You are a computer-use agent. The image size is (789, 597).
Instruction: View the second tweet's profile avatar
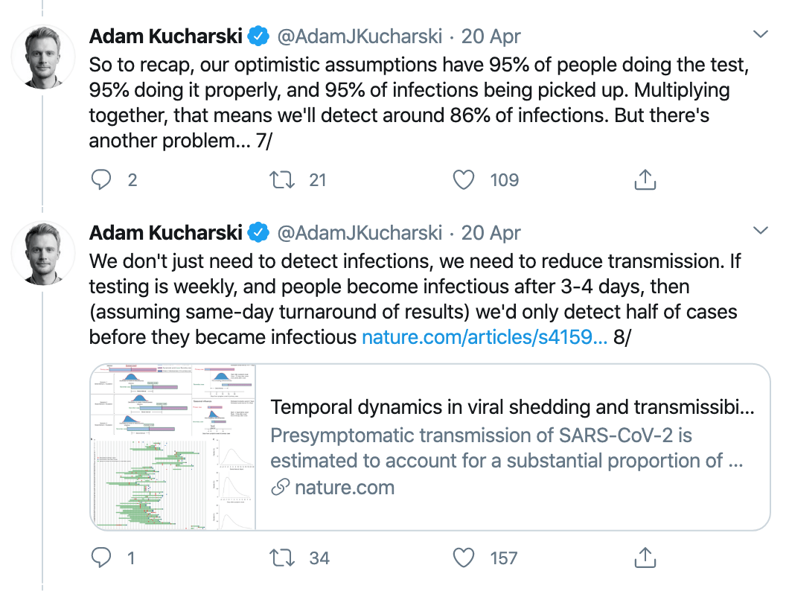[x=43, y=254]
